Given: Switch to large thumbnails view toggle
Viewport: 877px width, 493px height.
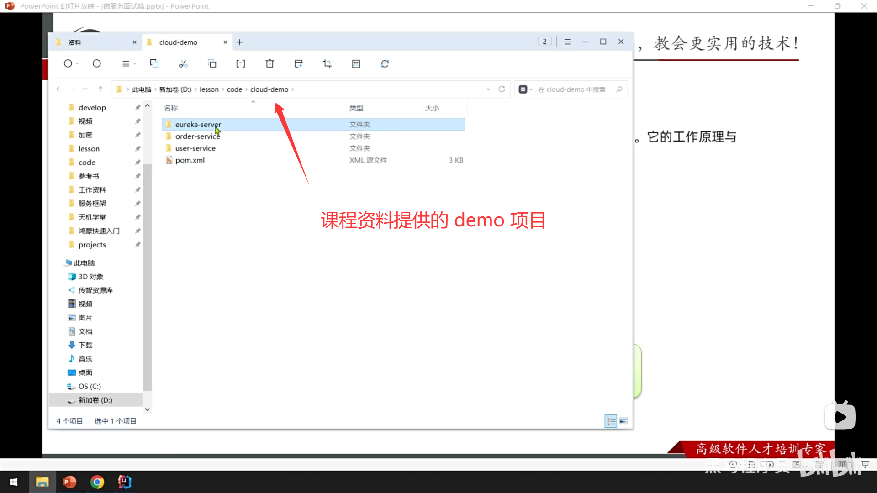Looking at the screenshot, I should [x=623, y=421].
